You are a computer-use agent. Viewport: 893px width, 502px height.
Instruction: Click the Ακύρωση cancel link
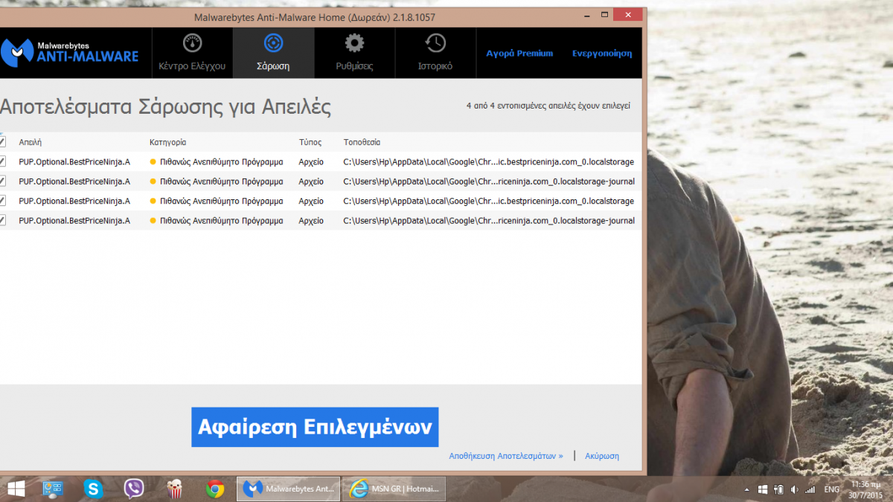point(602,456)
